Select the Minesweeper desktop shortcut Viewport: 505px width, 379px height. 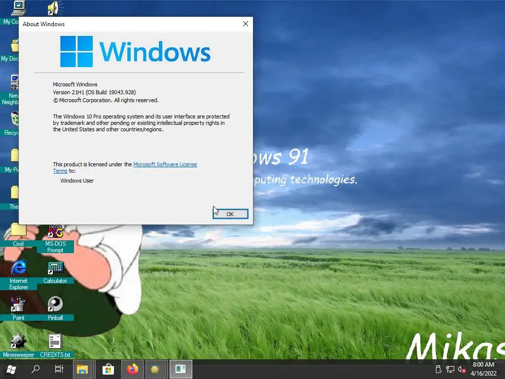[x=18, y=345]
